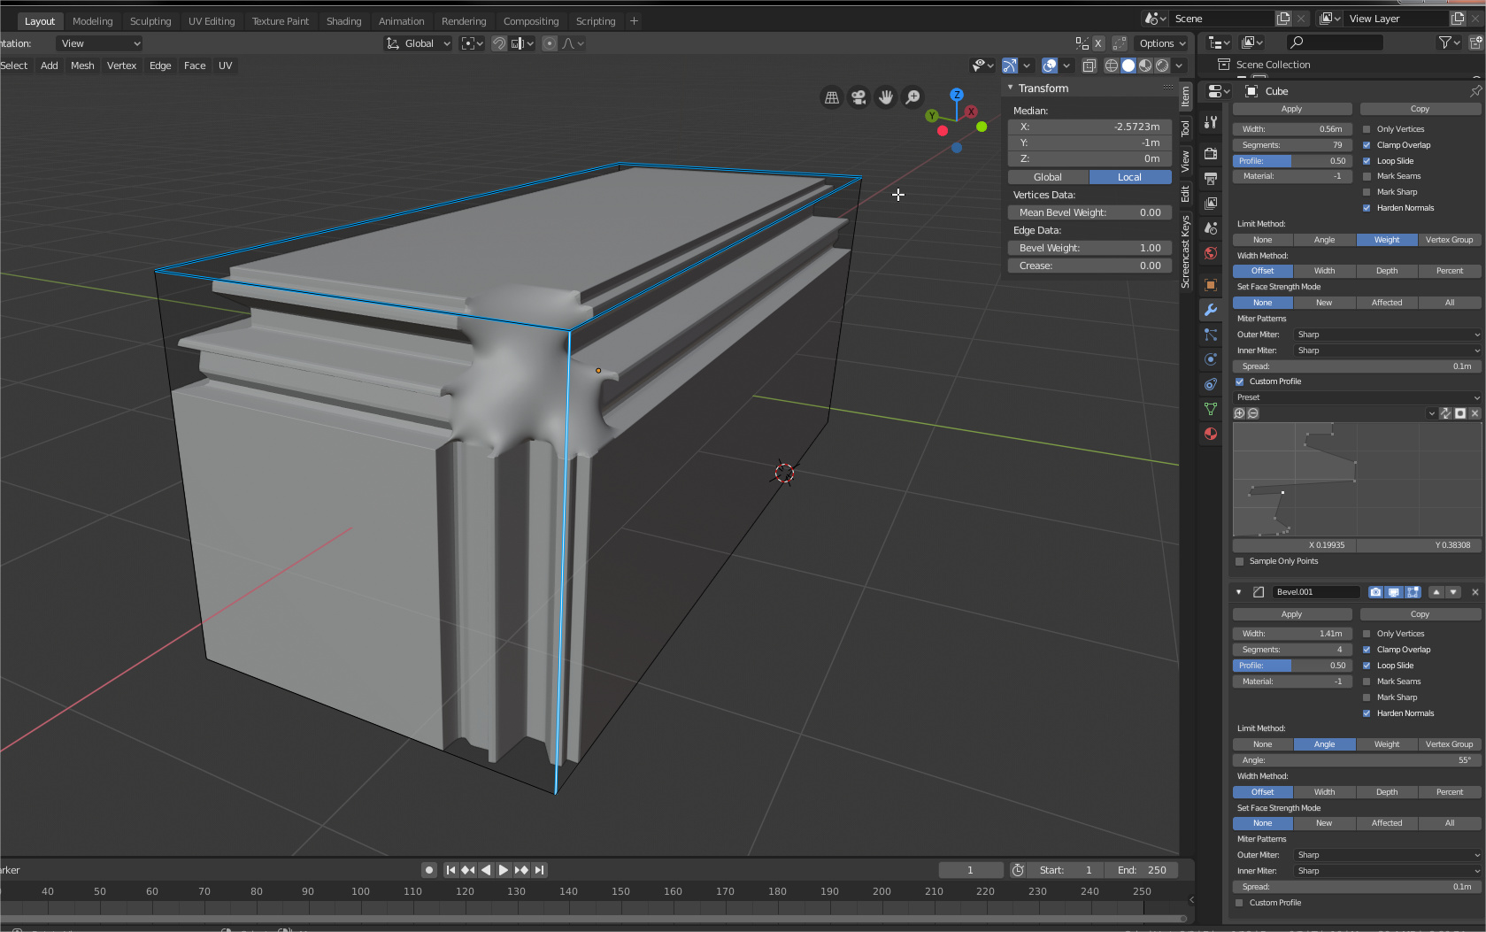Select the hand pan view tool
Viewport: 1486px width, 932px height.
[886, 97]
